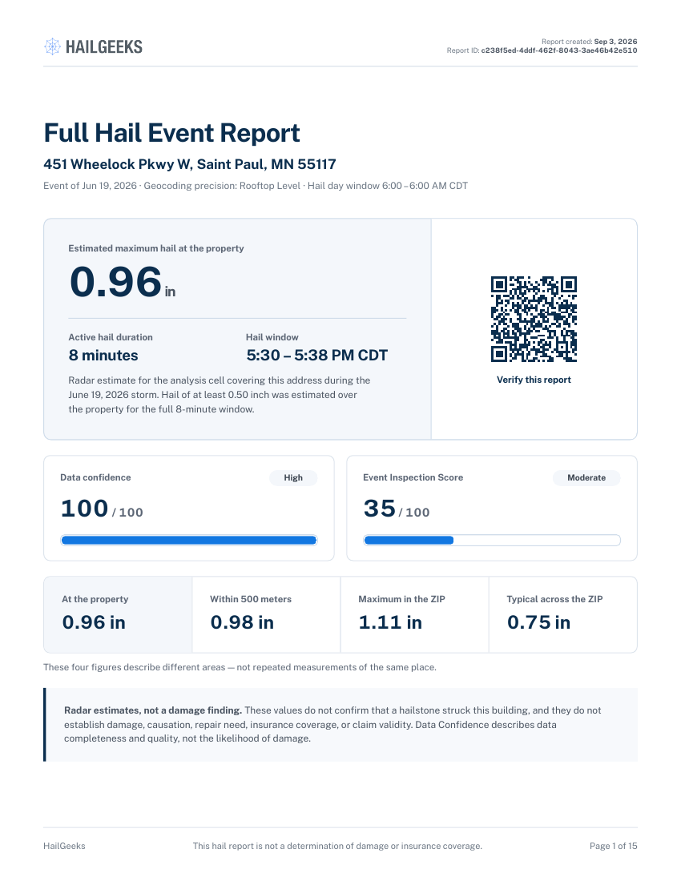The image size is (681, 881).
Task: Click the 'Maximum in the ZIP' 1.11 in value
Action: [x=390, y=622]
